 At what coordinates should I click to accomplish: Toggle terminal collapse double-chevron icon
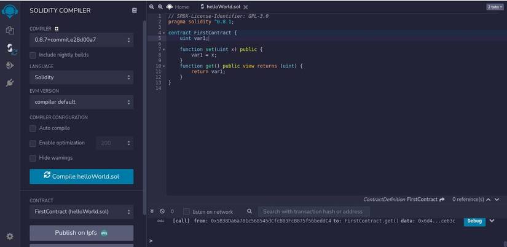click(152, 211)
